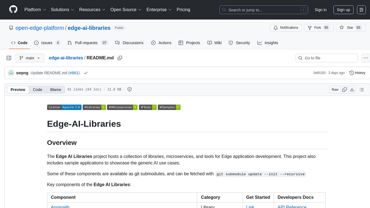This screenshot has width=370, height=208.
Task: Open the Open Source dropdown
Action: [126, 10]
